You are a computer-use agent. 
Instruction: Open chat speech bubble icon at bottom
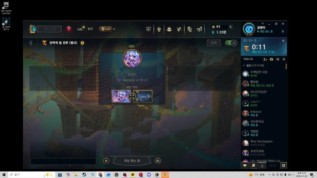pos(245,165)
